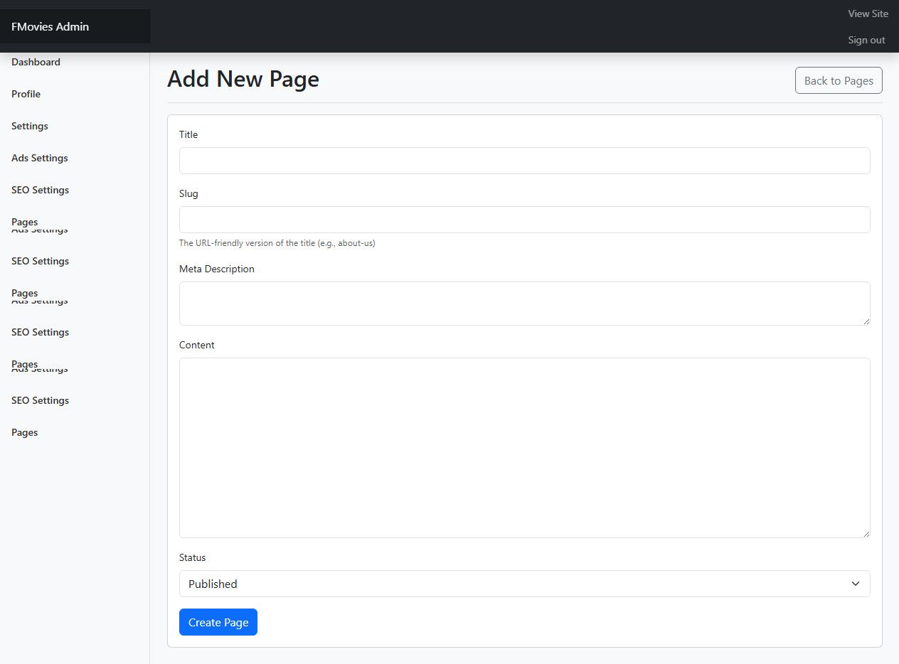Open the bottommost Pages sidebar link
This screenshot has width=899, height=664.
pyautogui.click(x=25, y=432)
